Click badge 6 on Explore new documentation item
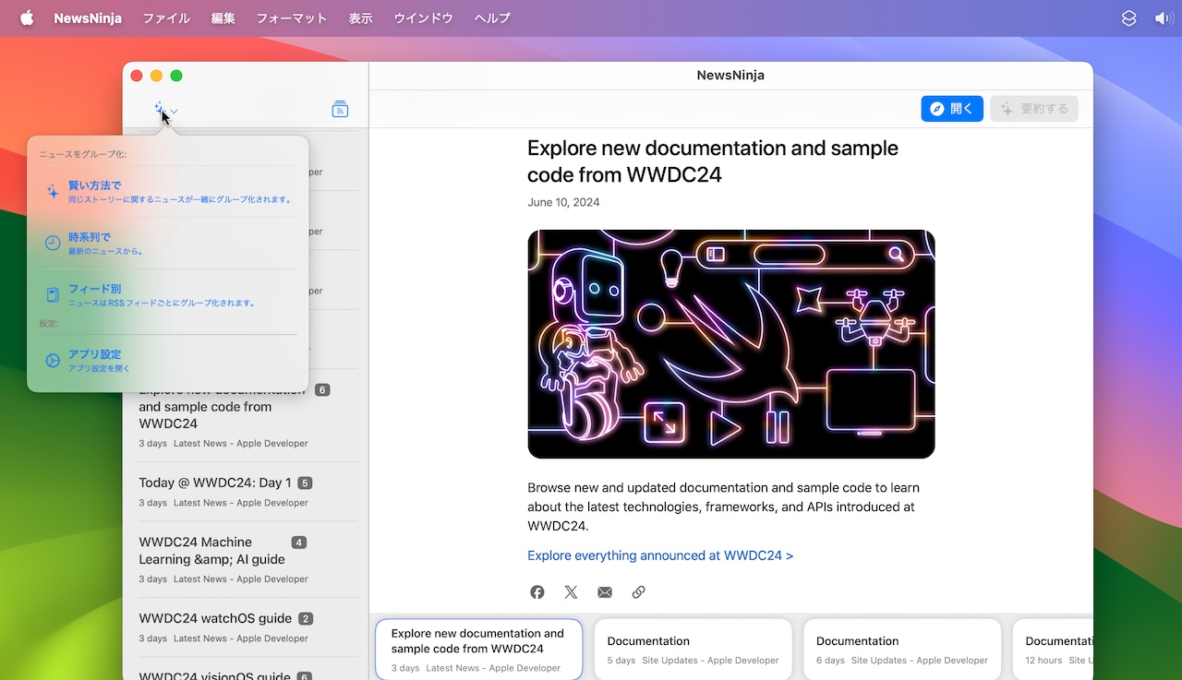 pyautogui.click(x=322, y=390)
